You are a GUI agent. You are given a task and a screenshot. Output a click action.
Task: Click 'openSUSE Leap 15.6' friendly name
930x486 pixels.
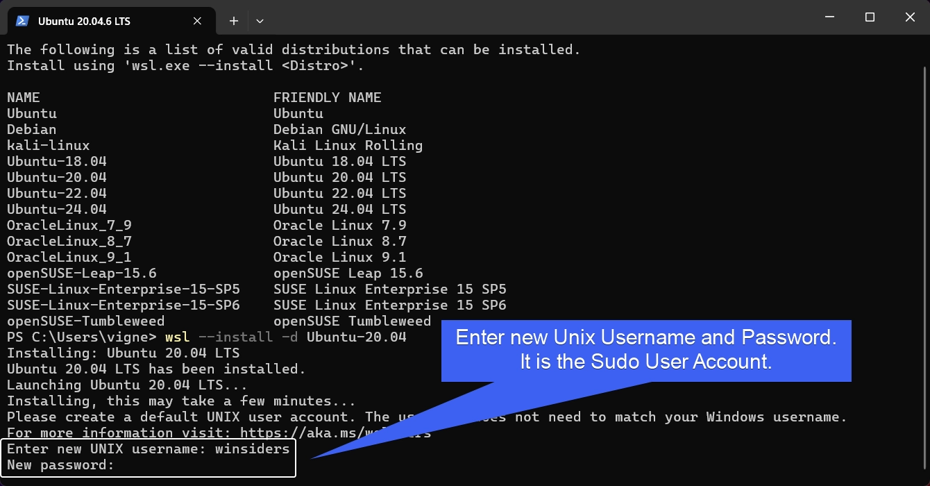tap(348, 273)
